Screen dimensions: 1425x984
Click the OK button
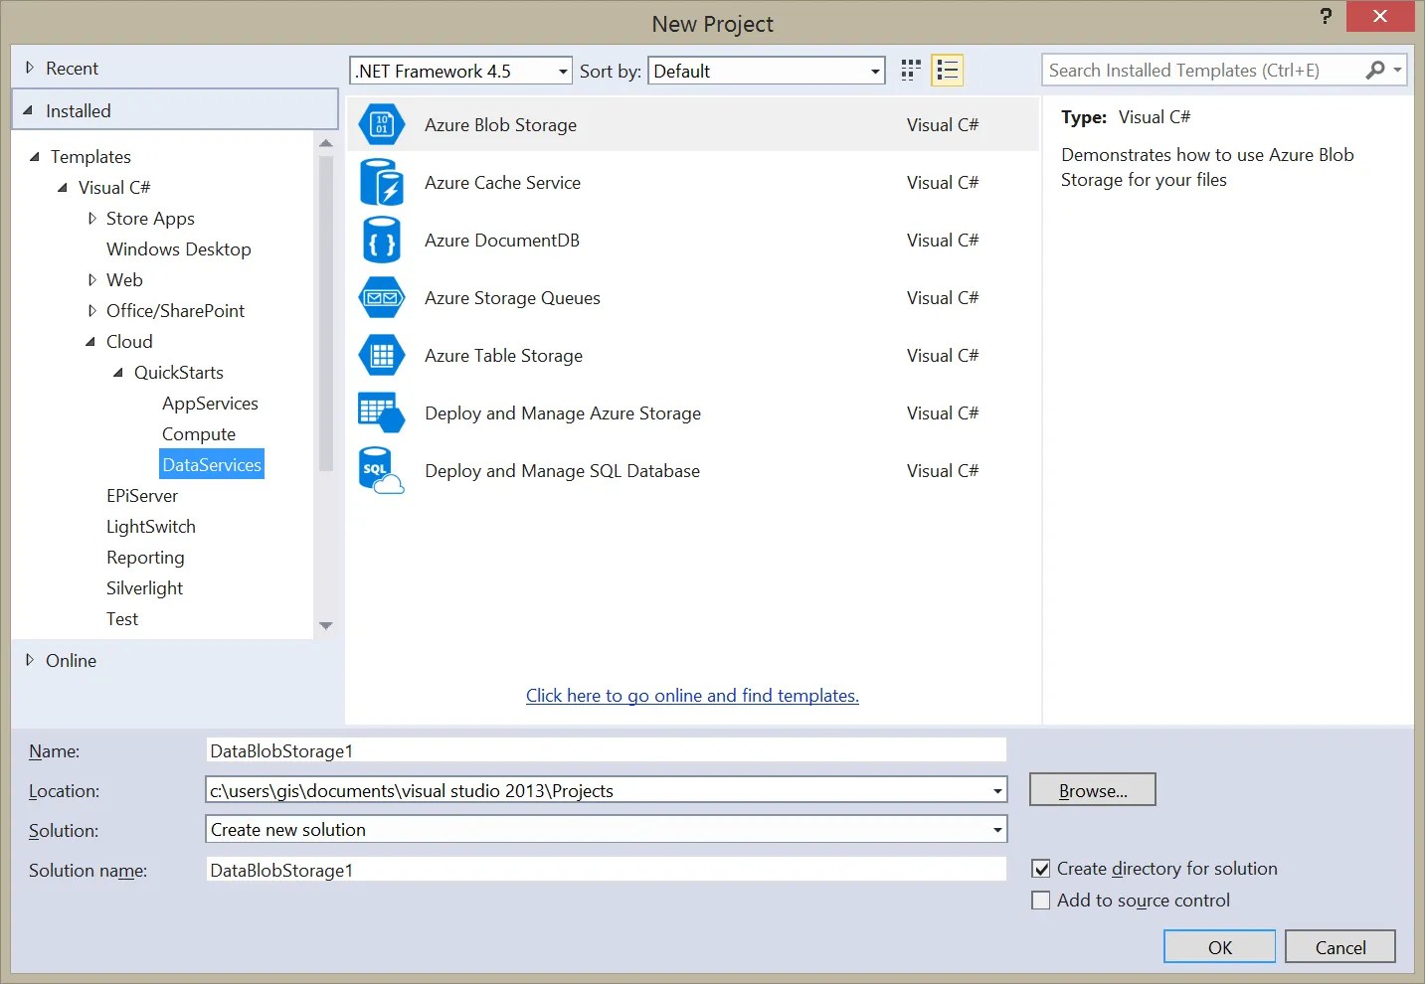click(1220, 947)
